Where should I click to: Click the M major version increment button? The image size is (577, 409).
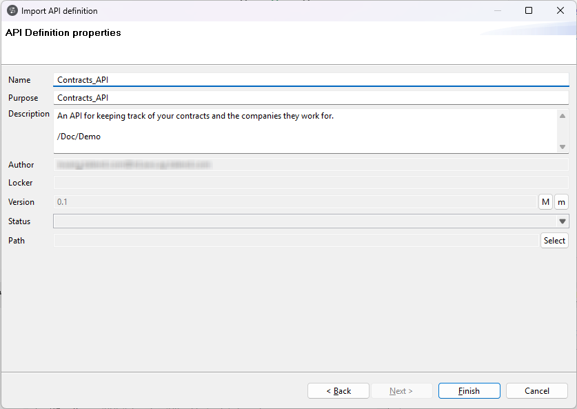coord(545,201)
